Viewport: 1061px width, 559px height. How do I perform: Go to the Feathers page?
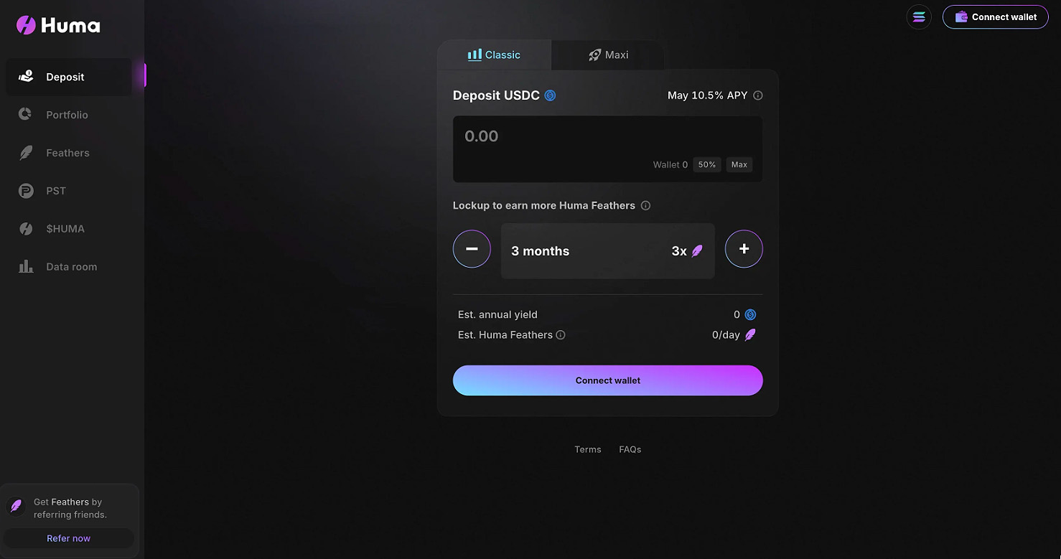[68, 153]
